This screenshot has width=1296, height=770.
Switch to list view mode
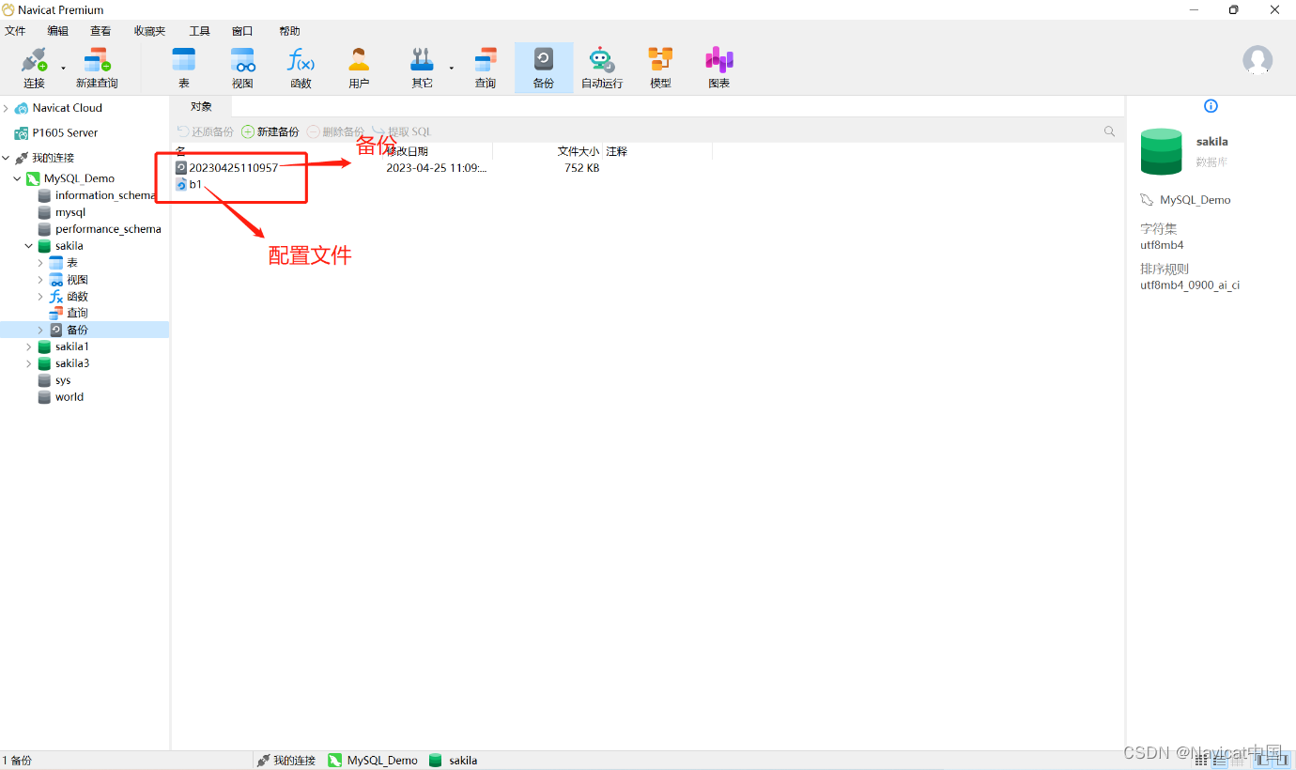pyautogui.click(x=1220, y=760)
